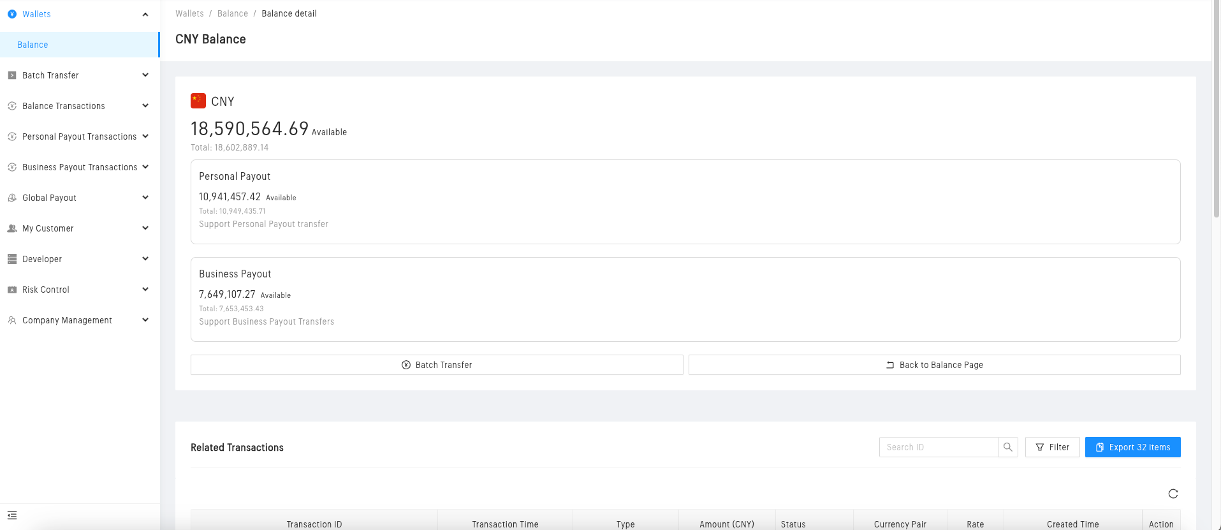Go to Balance breadcrumb link
The height and width of the screenshot is (530, 1221).
233,13
